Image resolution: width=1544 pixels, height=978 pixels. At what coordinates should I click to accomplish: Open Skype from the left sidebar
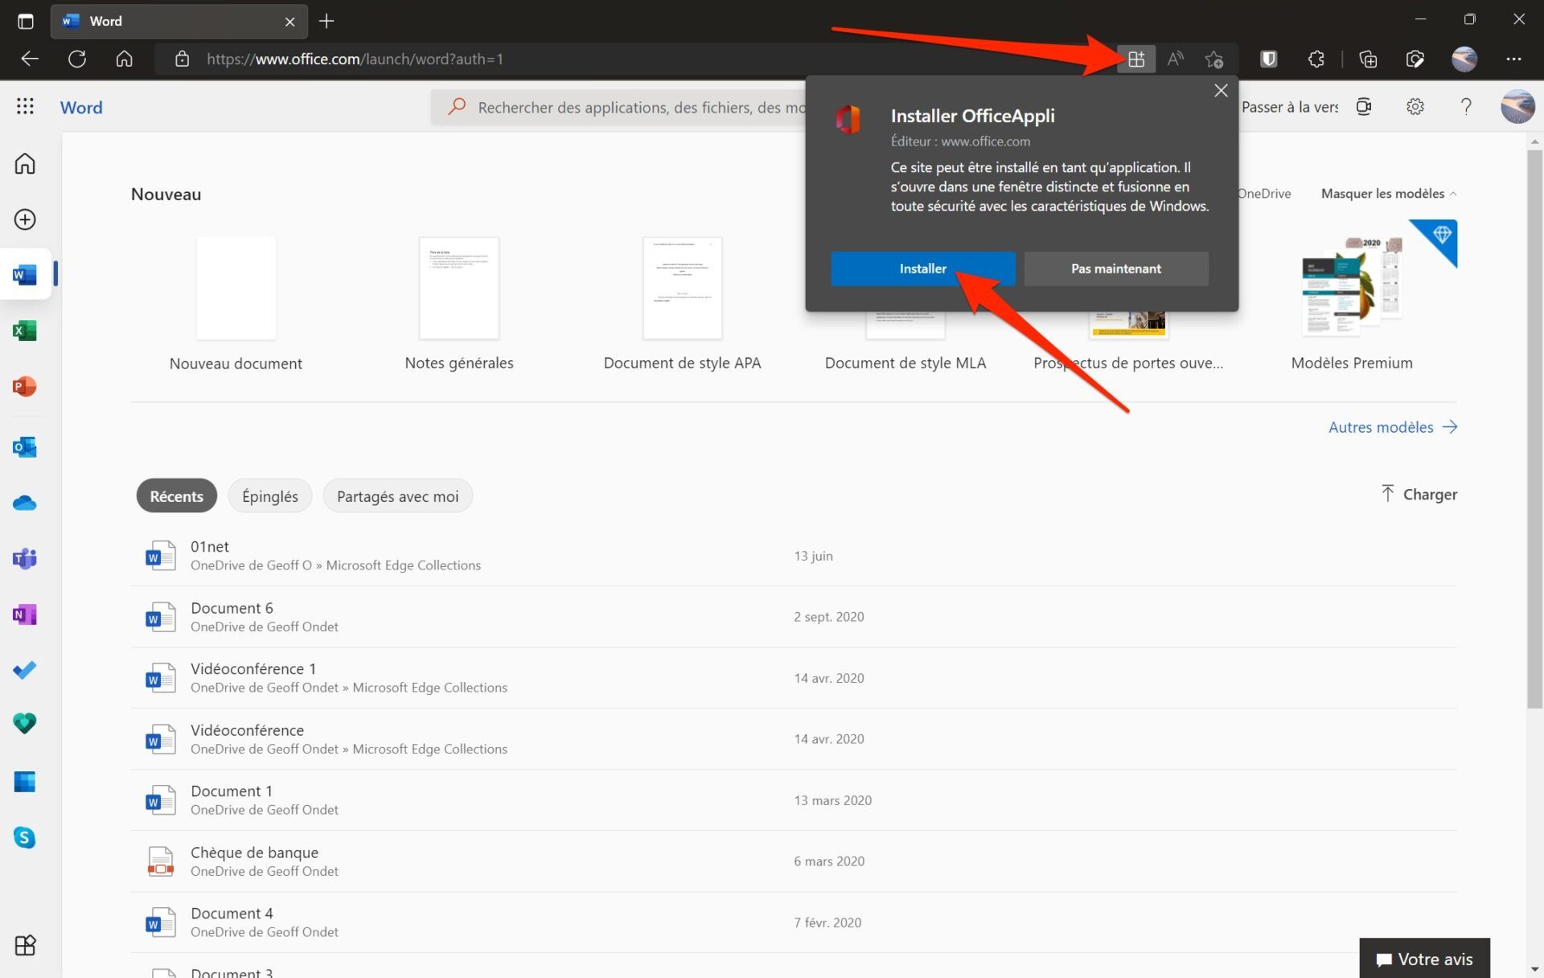point(25,837)
